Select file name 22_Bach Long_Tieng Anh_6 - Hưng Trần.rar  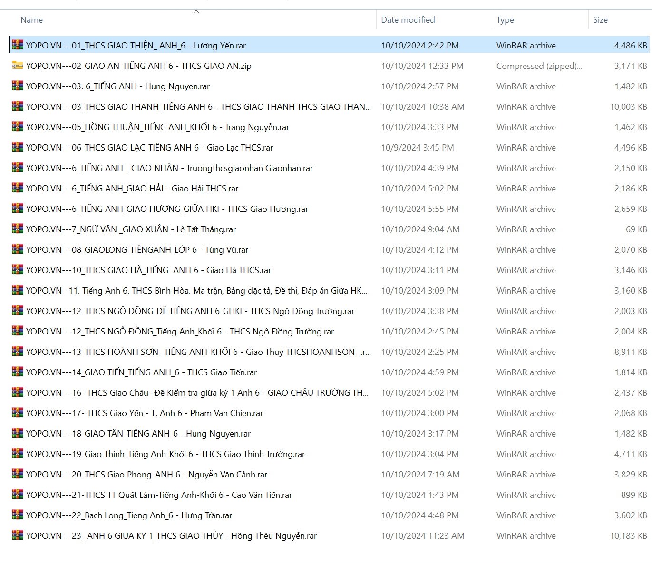pyautogui.click(x=129, y=515)
